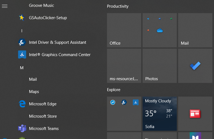Click the letter M section header

pos(22,68)
